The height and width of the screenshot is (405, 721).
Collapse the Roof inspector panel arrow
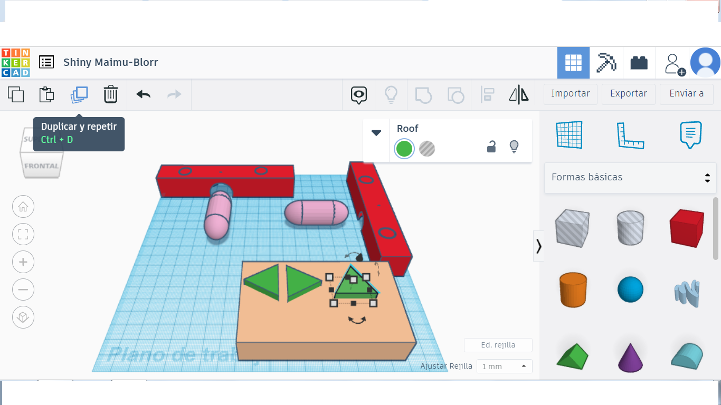point(376,133)
